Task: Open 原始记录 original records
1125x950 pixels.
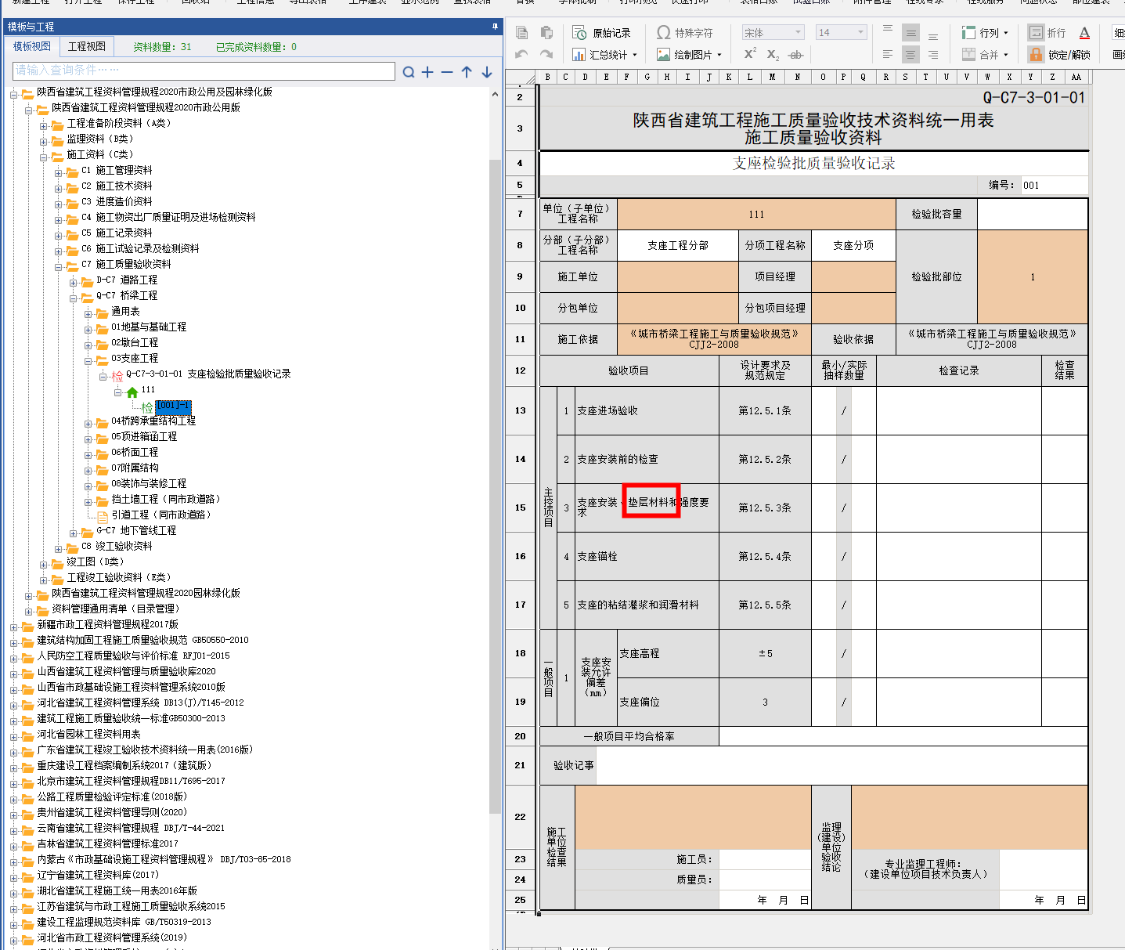Action: coord(601,33)
